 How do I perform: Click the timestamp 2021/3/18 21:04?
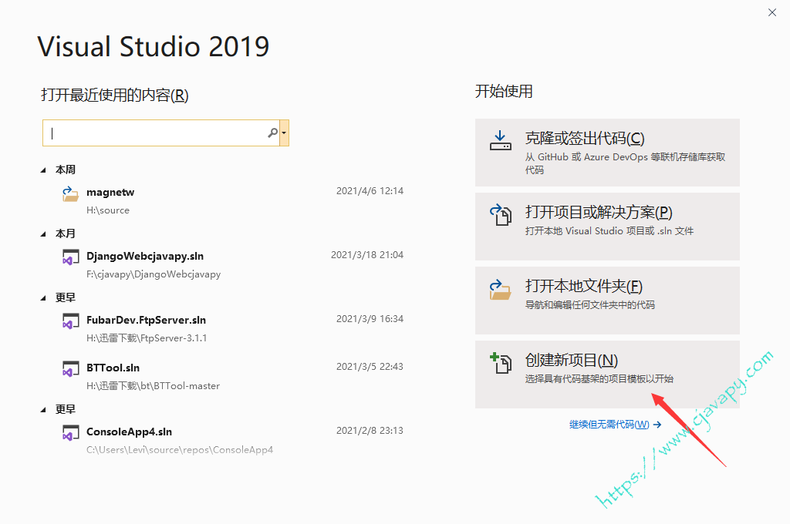(367, 255)
